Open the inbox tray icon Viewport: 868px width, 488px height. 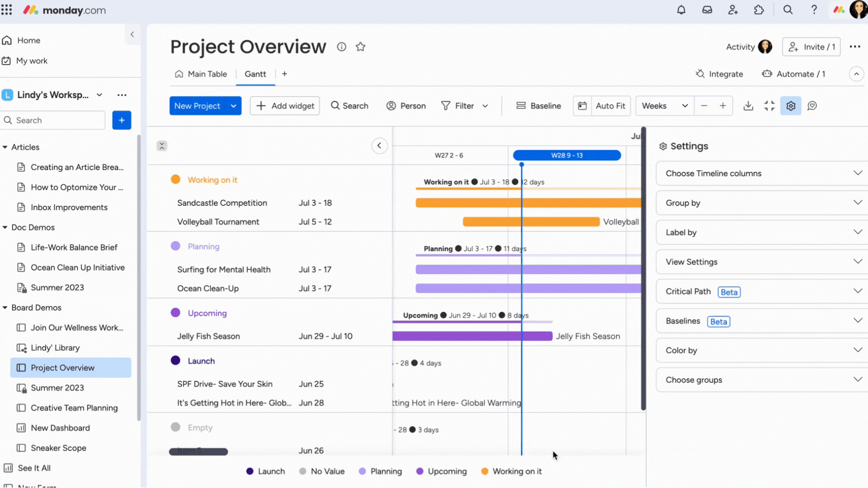click(x=707, y=10)
